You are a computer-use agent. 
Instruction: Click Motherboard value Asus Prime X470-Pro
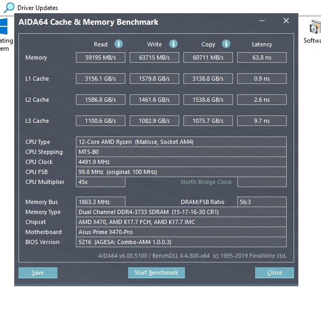click(181, 232)
